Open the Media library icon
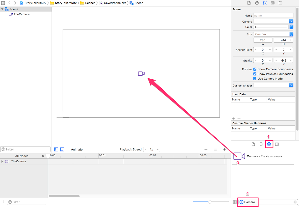The height and width of the screenshot is (207, 299). [277, 144]
